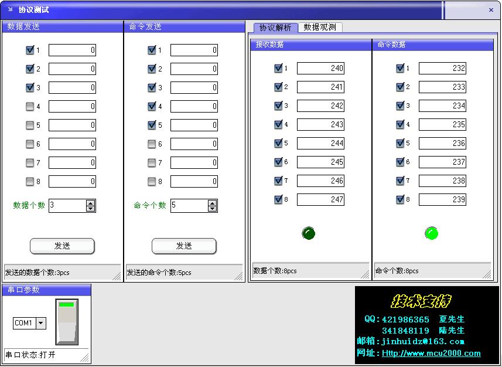Click the window icon beside 协议测试 title
The width and height of the screenshot is (502, 367).
[x=10, y=9]
